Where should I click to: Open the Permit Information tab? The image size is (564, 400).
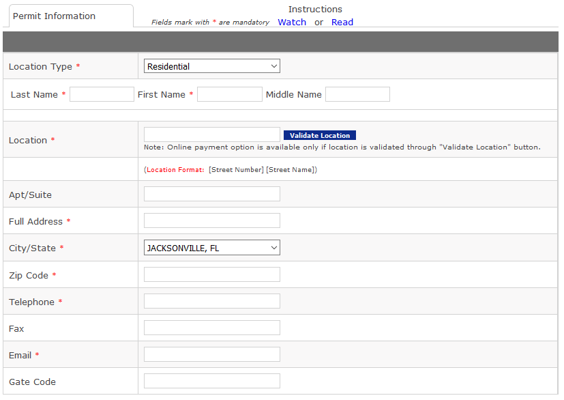point(71,16)
